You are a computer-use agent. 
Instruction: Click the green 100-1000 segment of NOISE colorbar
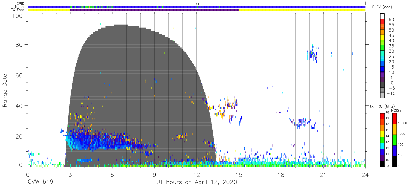pos(394,140)
